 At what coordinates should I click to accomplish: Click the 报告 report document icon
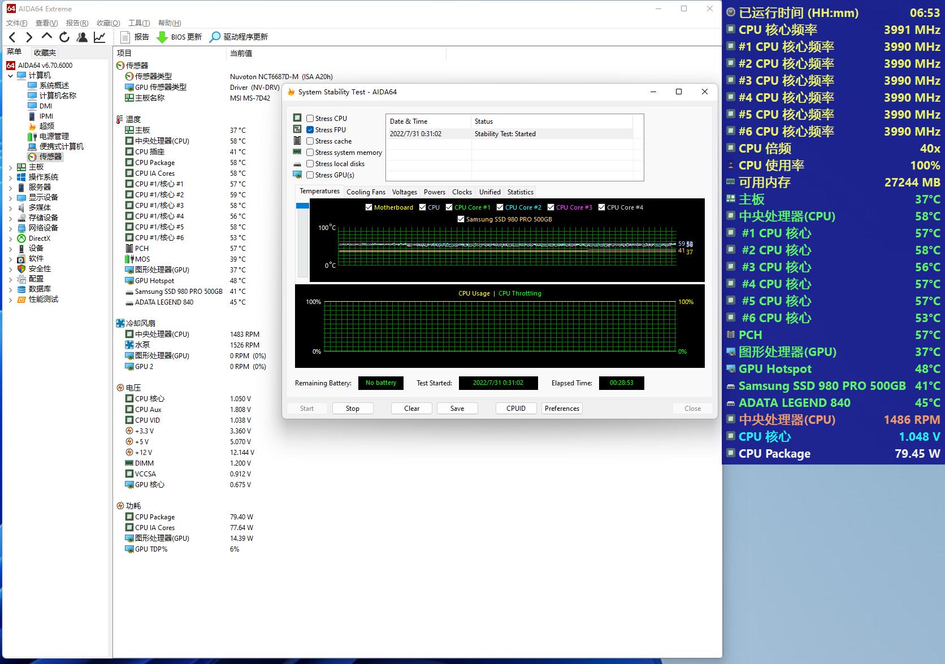click(x=125, y=37)
